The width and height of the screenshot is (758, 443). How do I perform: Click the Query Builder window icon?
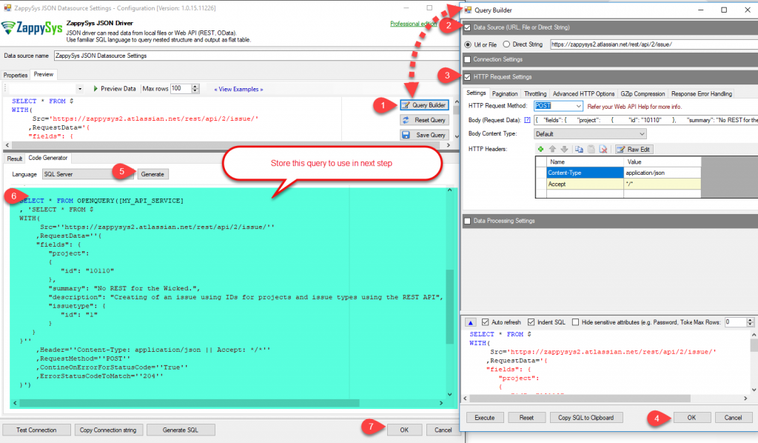tap(468, 10)
